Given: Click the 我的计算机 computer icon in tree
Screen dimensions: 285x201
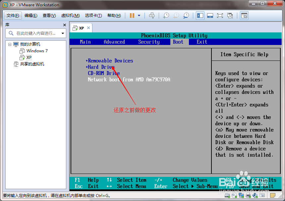Looking at the screenshot, I should [16, 44].
